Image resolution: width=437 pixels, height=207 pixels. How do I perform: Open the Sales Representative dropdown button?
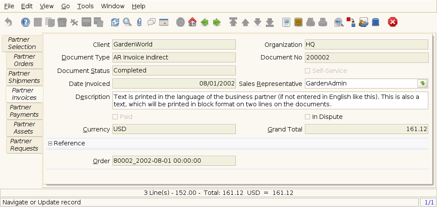tap(422, 83)
